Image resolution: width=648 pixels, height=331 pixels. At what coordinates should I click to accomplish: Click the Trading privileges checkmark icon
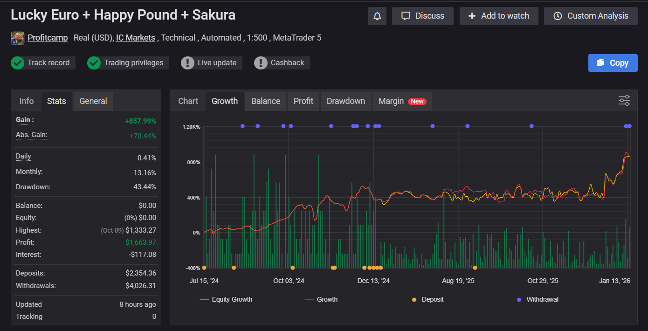point(94,63)
